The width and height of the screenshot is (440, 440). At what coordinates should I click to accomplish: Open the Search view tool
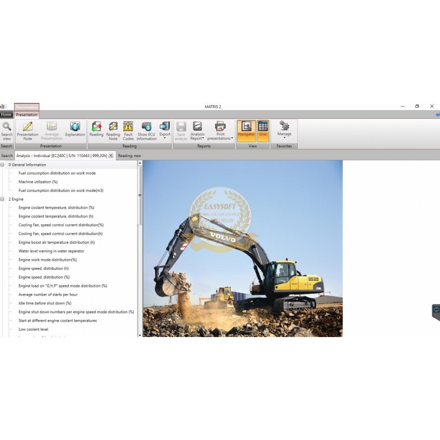(x=7, y=131)
